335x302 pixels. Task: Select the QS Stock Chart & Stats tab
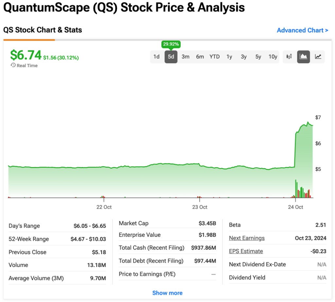tap(43, 30)
